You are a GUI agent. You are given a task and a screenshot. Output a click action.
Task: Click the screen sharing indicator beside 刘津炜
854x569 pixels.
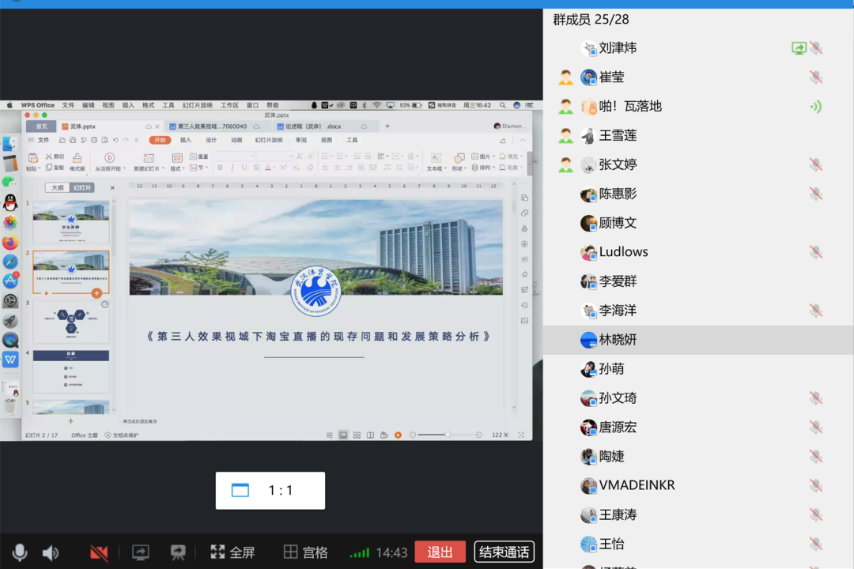click(x=799, y=48)
